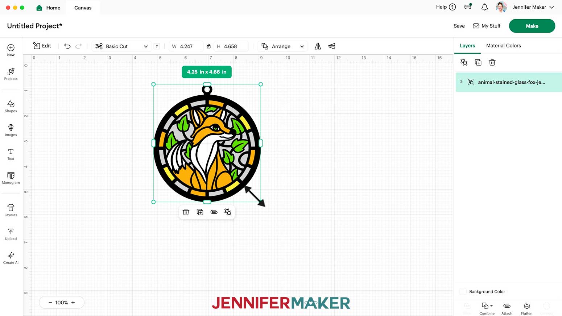
Task: Open the Arrange dropdown
Action: coord(283,46)
